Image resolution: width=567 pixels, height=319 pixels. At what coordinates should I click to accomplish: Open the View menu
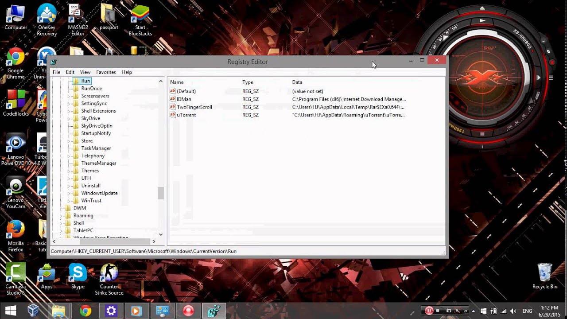85,72
